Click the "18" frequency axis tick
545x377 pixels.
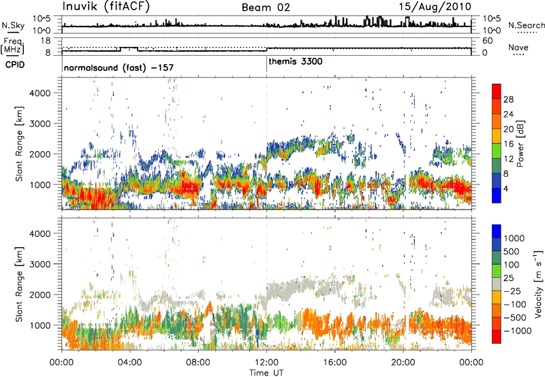tap(46, 41)
